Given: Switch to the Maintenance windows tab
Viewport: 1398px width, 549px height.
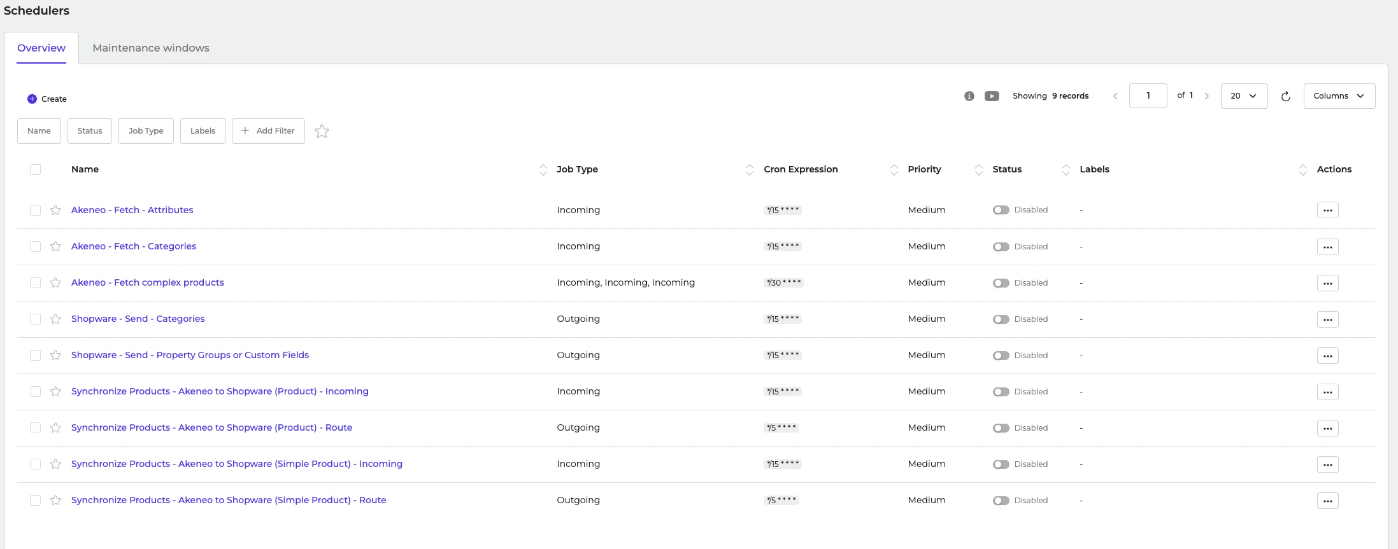Looking at the screenshot, I should 151,48.
